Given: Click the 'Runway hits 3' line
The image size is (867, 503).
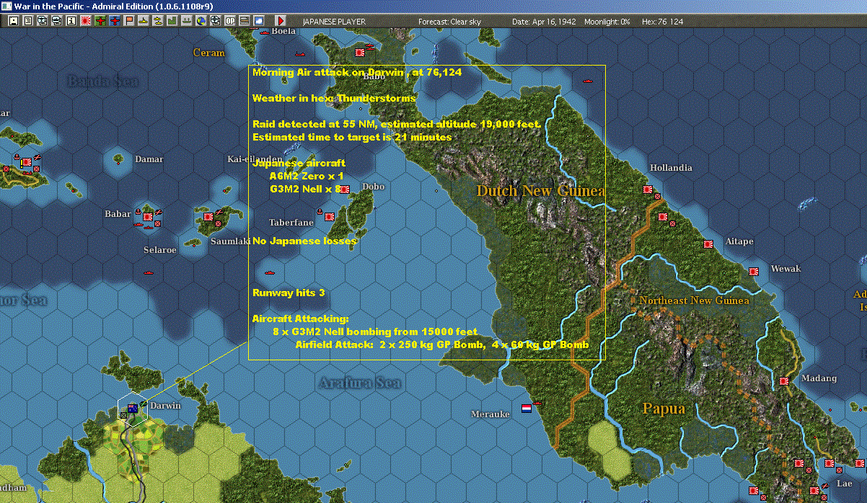Looking at the screenshot, I should [289, 293].
